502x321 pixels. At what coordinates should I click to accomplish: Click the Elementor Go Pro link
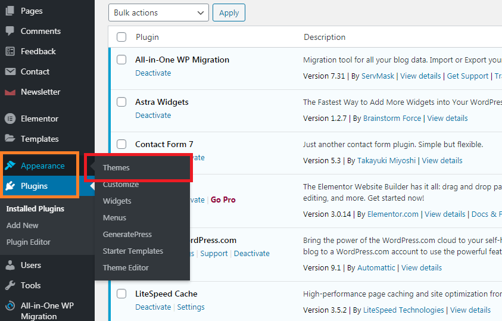(x=223, y=200)
